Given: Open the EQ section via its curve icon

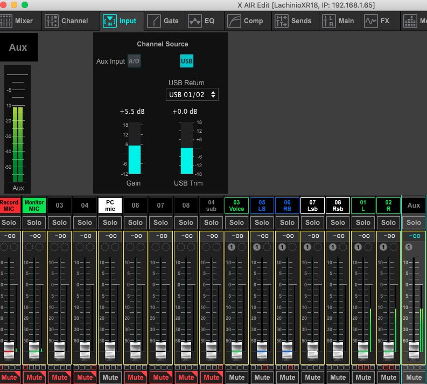Looking at the screenshot, I should [194, 21].
